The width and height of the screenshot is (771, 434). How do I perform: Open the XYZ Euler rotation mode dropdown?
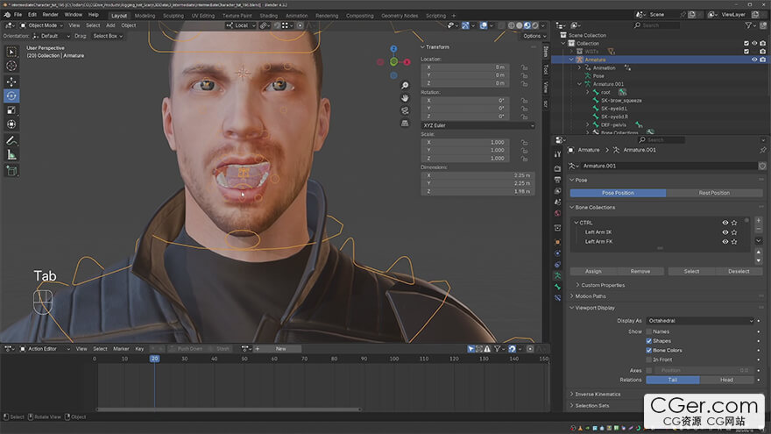(477, 125)
